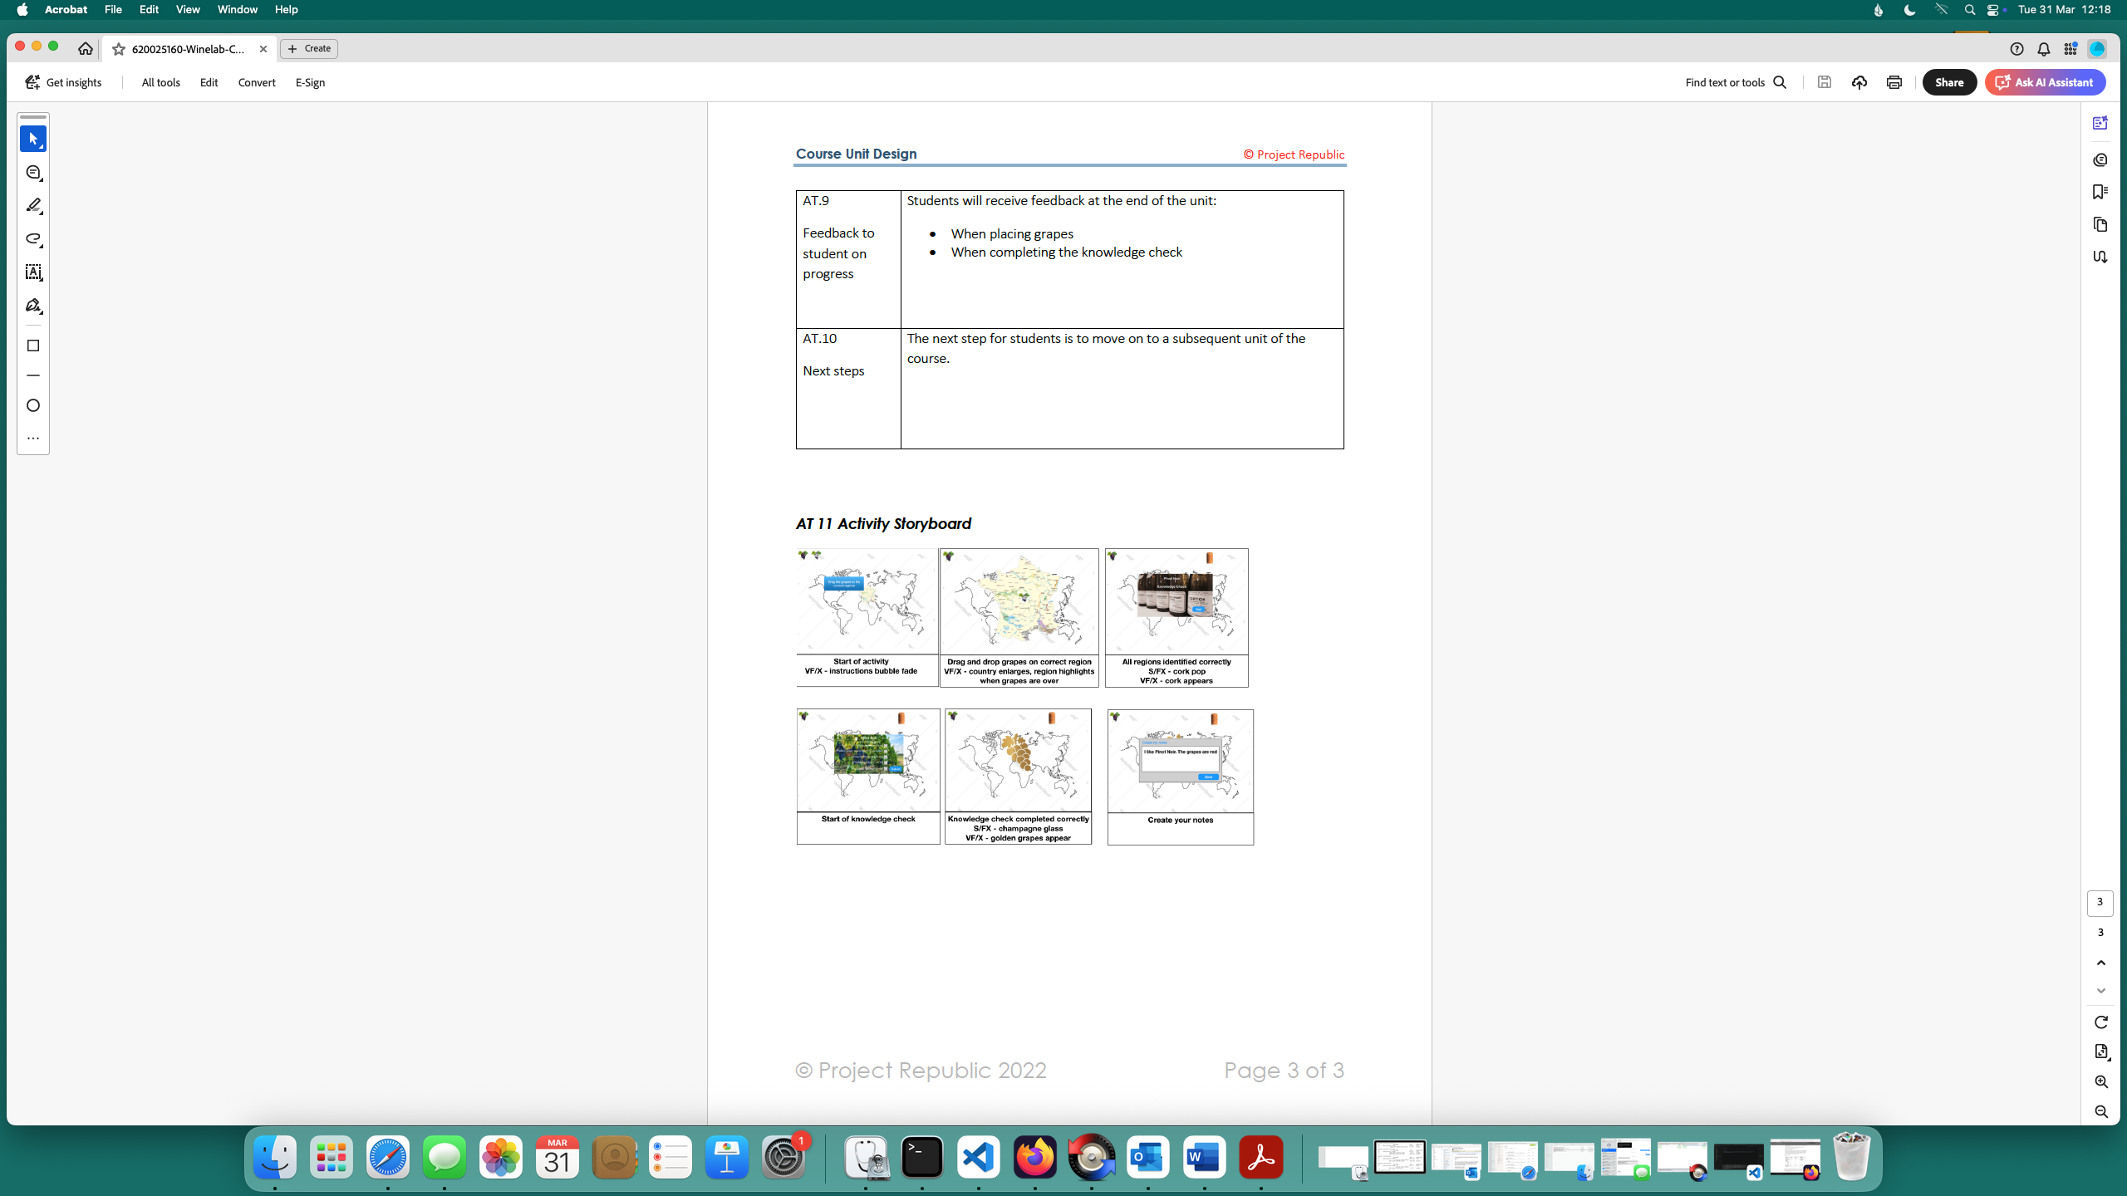
Task: Go to previous page arrow
Action: (2100, 963)
